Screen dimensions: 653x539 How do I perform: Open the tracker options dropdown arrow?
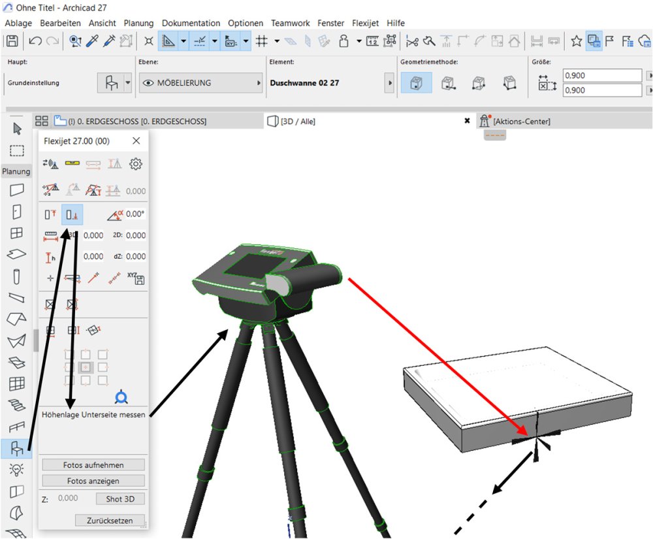point(246,41)
